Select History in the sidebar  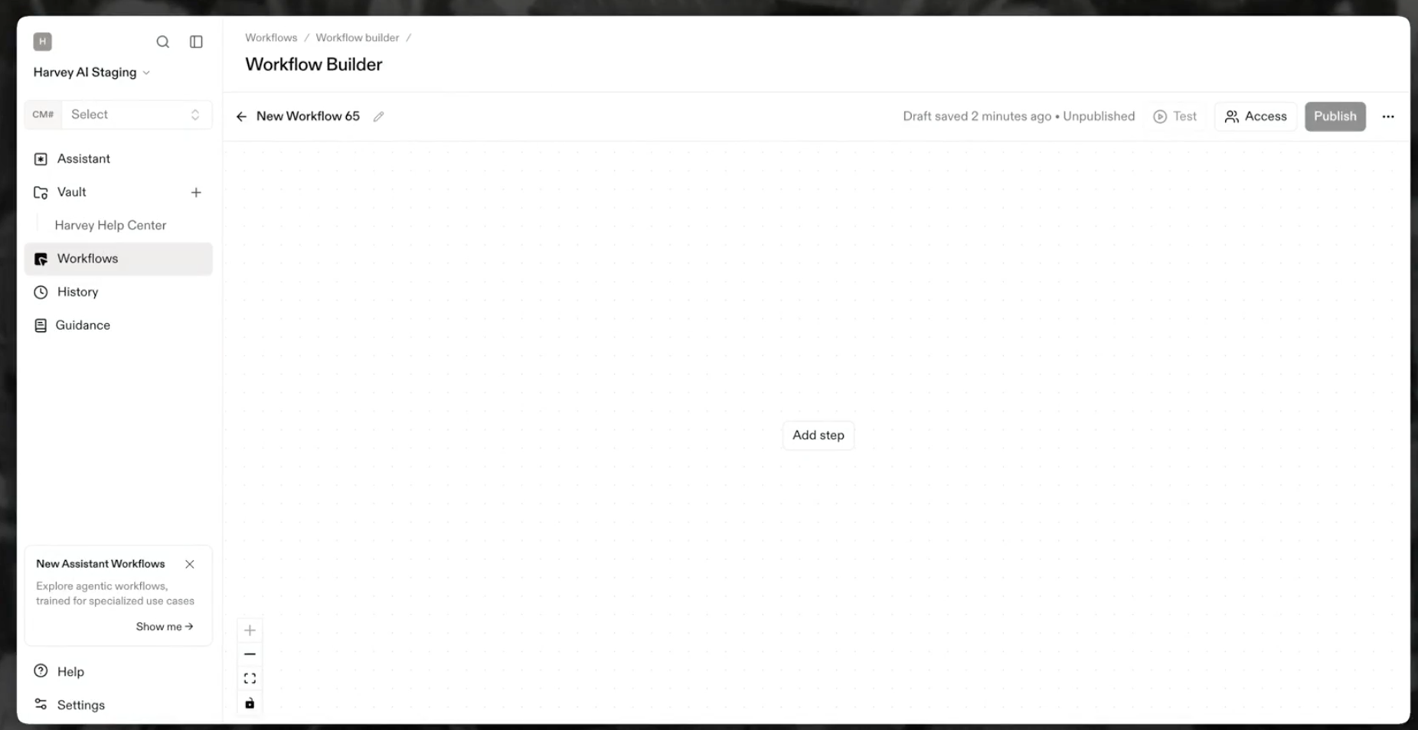pos(77,292)
